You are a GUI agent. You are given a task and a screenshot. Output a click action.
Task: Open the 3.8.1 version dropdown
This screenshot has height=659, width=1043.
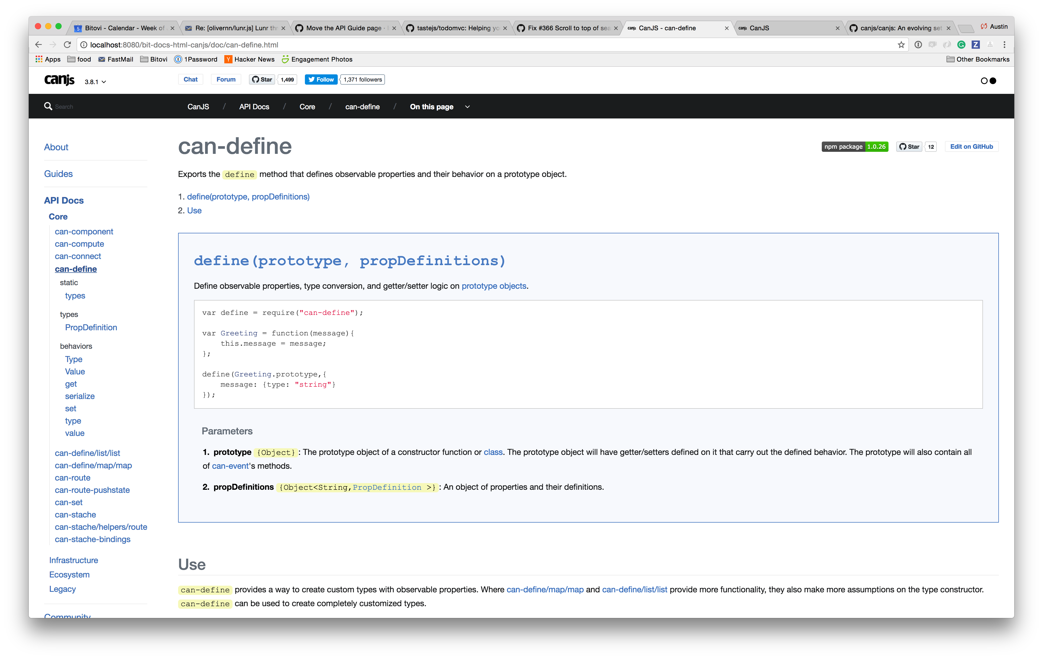95,82
